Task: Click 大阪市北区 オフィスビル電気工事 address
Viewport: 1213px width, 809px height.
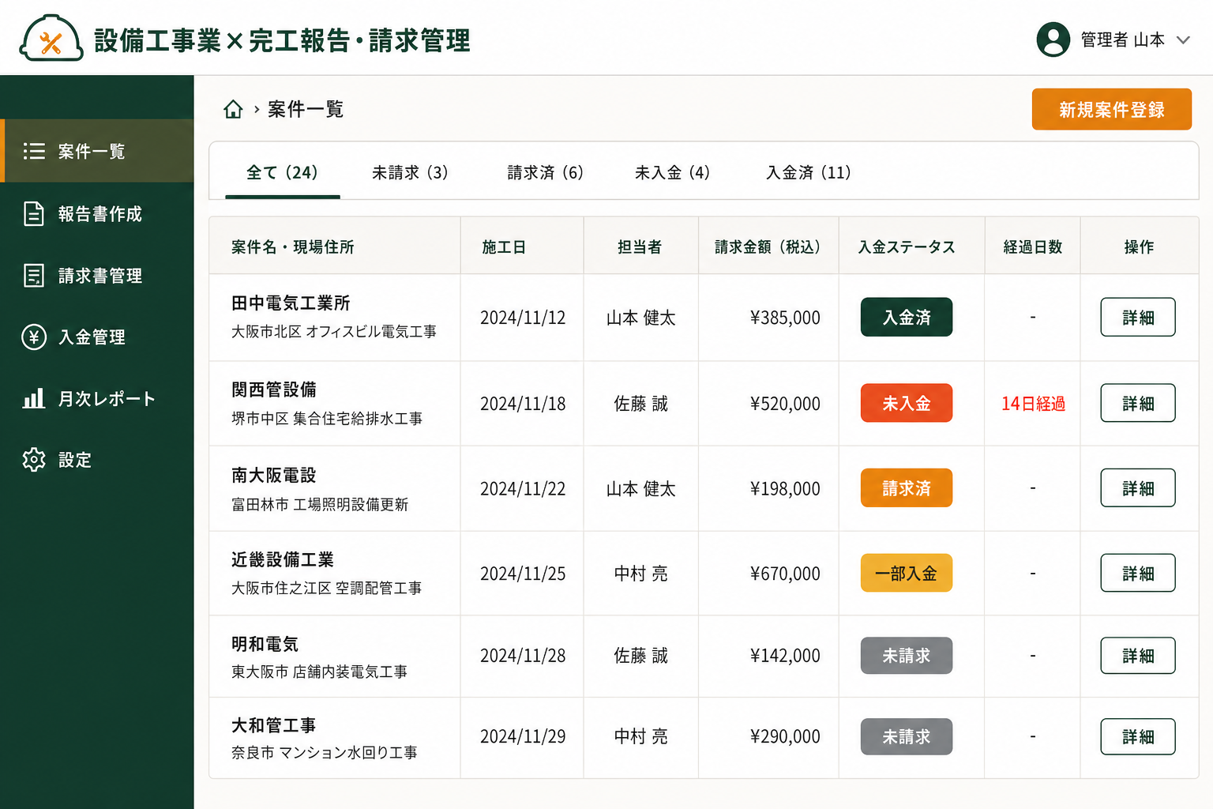Action: (x=334, y=332)
